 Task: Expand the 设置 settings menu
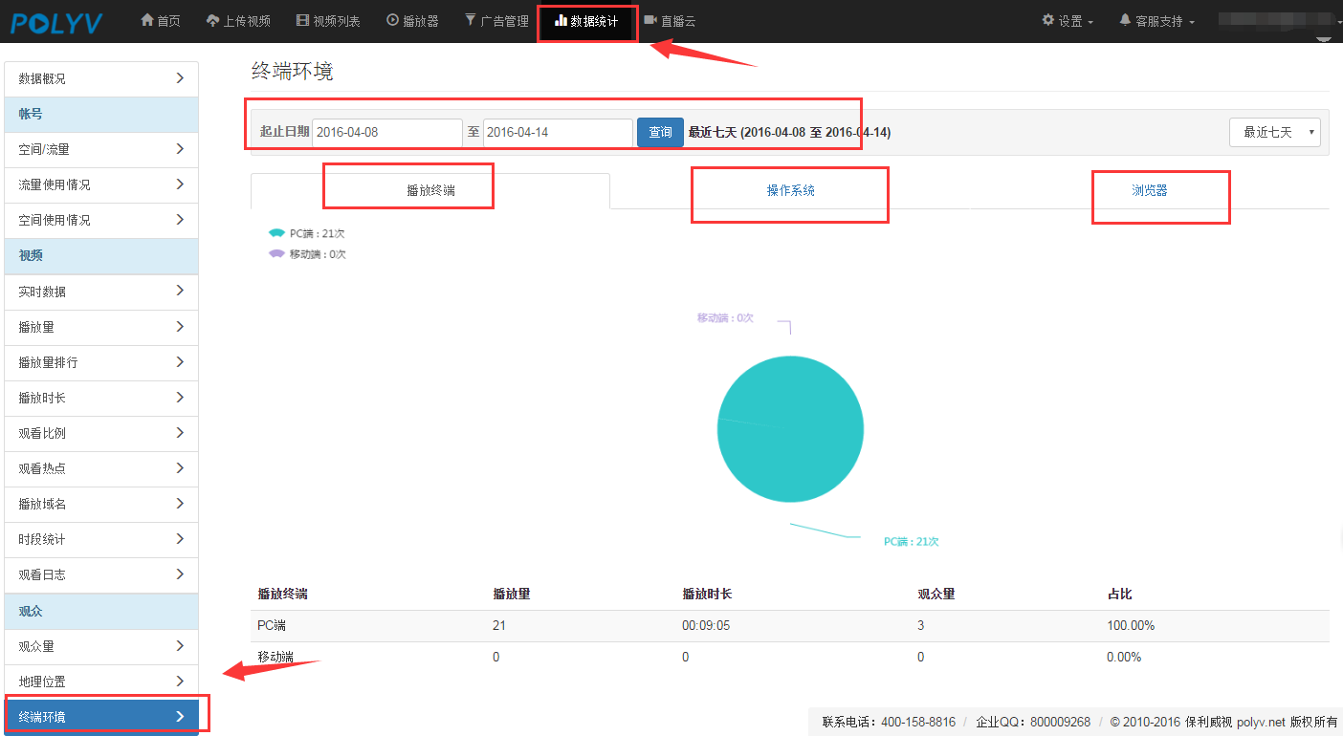point(1068,21)
